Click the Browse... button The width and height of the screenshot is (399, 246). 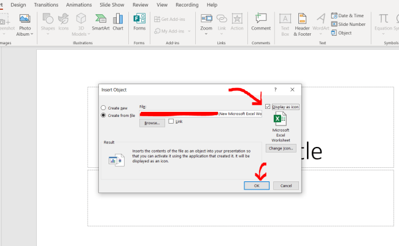coord(152,123)
